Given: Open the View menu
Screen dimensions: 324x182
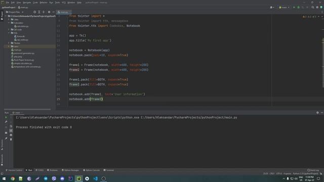Looking at the screenshot, I should point(19,3).
